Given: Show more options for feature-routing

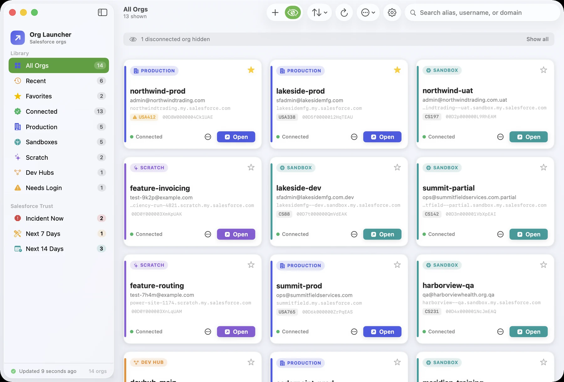Looking at the screenshot, I should [208, 332].
